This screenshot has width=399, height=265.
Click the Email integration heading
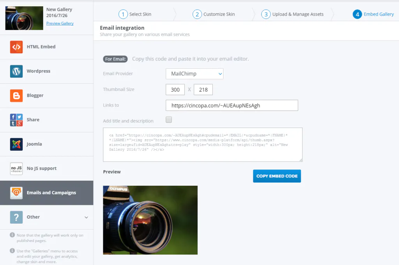122,28
